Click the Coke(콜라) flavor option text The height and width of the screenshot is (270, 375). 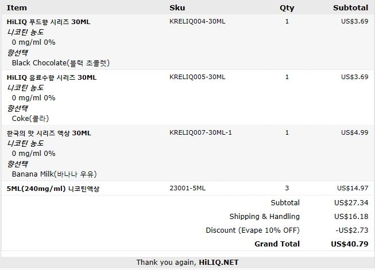click(30, 119)
